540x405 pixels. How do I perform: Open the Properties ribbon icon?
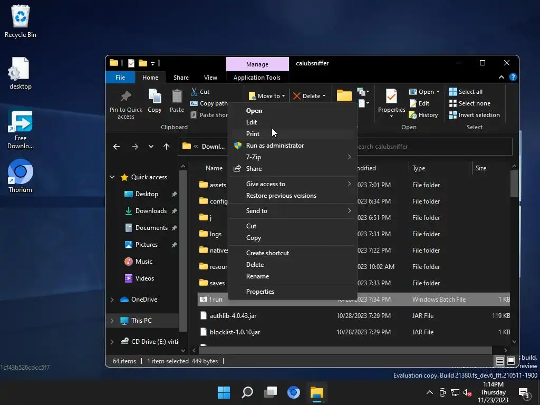point(391,97)
